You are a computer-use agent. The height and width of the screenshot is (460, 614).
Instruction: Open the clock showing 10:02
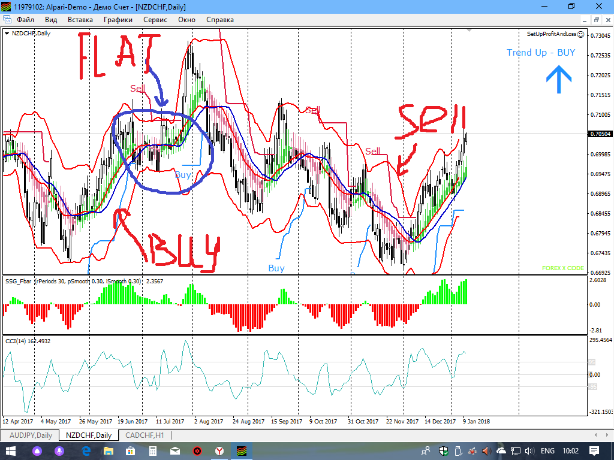tap(571, 451)
